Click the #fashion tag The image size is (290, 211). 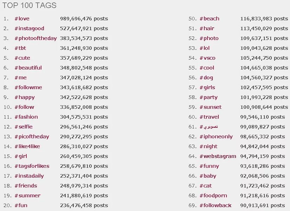[x=26, y=117]
